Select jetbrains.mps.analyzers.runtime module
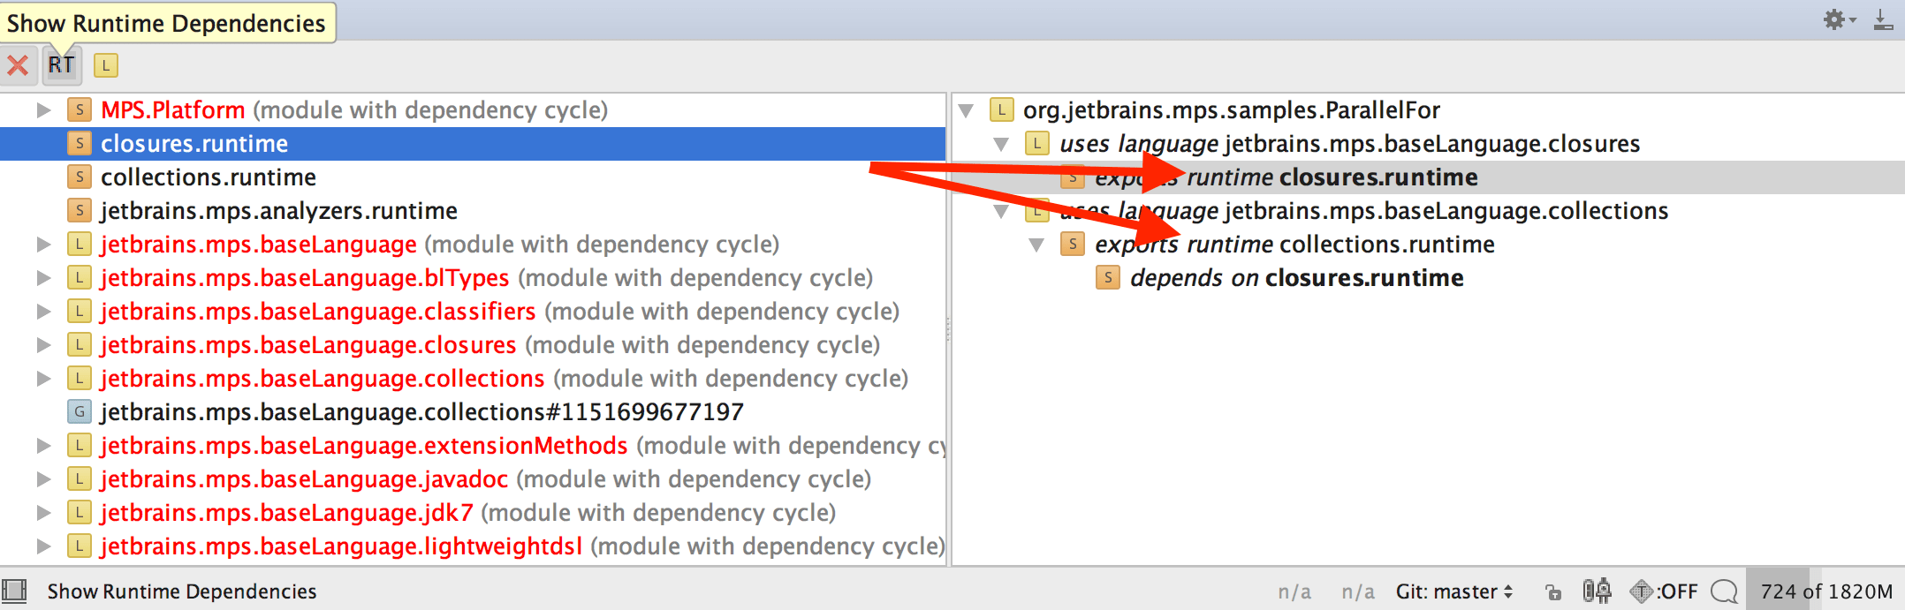This screenshot has height=610, width=1905. click(x=278, y=211)
